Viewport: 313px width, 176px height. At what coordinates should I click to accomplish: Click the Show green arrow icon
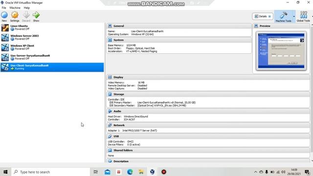36,15
